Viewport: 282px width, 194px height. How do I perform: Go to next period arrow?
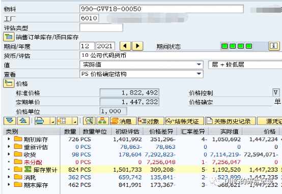137,46
